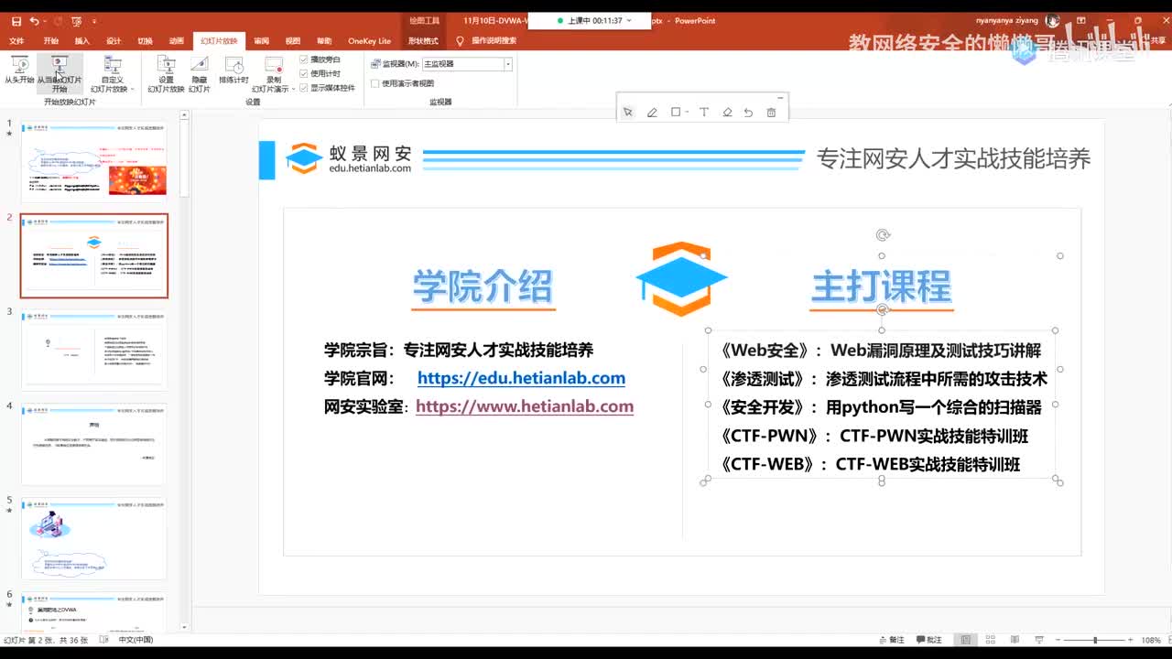Open https://edu.hetianlab.com link on slide
Viewport: 1172px width, 659px height.
tap(521, 378)
